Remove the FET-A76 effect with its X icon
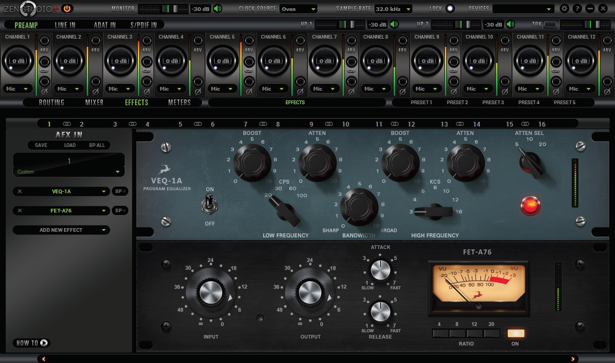This screenshot has height=363, width=615. [20, 210]
